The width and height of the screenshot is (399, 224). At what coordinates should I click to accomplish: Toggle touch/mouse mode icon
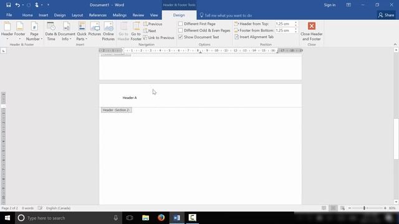click(x=37, y=5)
